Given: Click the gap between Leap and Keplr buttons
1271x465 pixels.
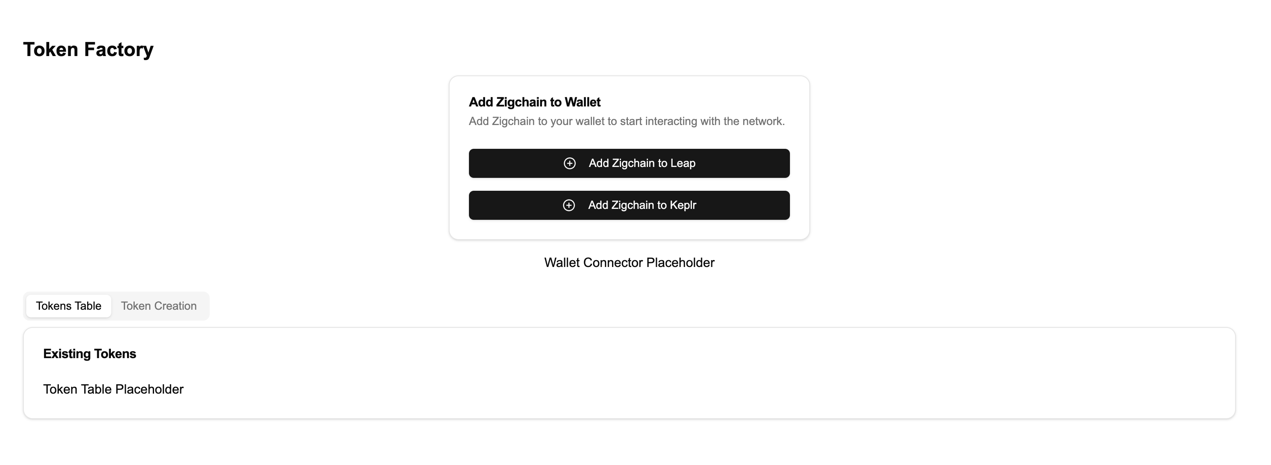Looking at the screenshot, I should click(x=629, y=185).
